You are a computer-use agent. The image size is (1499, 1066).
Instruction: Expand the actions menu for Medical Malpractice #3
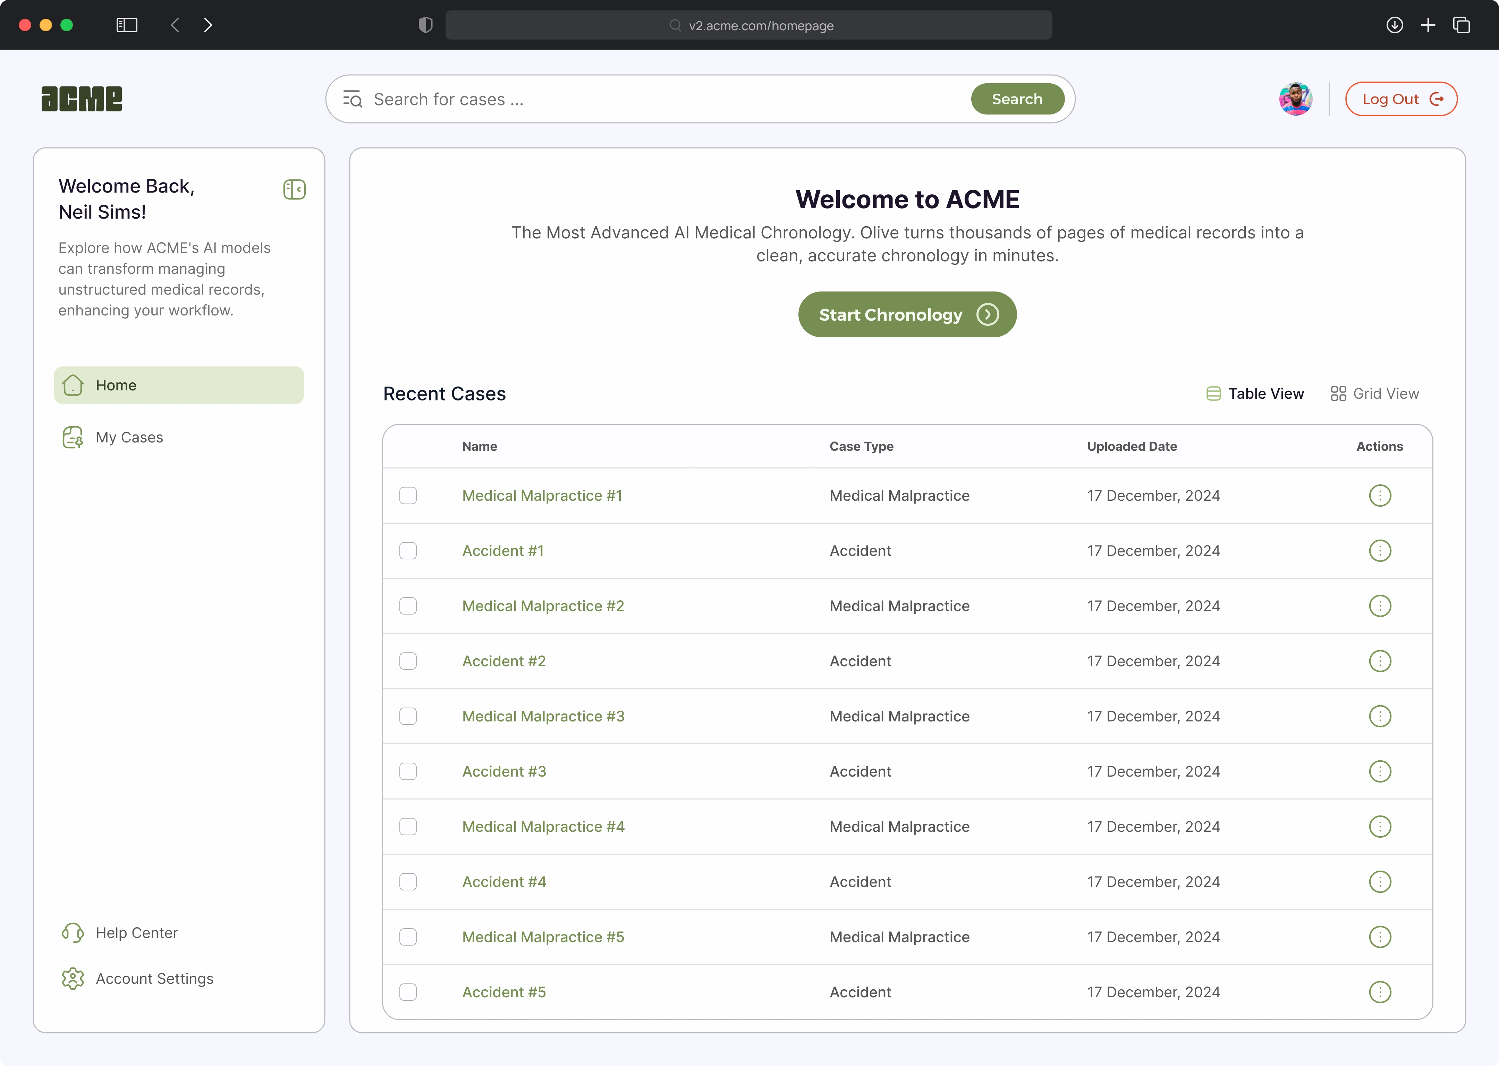1380,716
